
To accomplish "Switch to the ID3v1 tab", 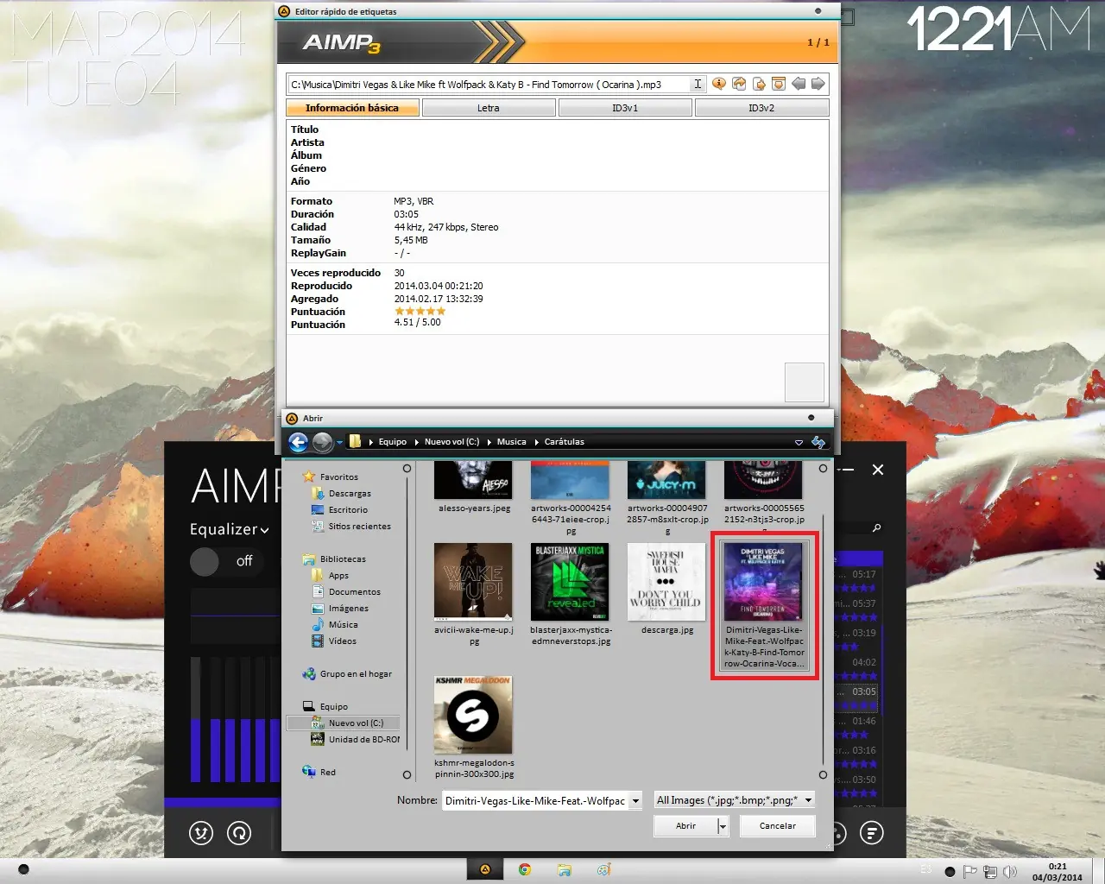I will click(x=625, y=108).
